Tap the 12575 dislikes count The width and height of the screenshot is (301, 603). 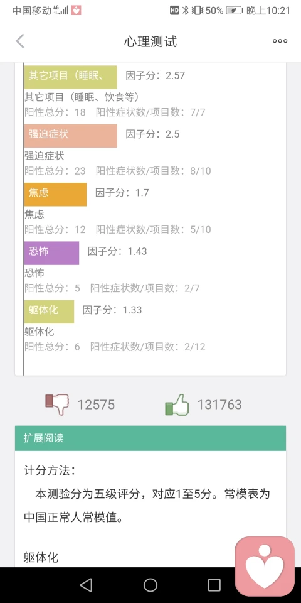96,405
